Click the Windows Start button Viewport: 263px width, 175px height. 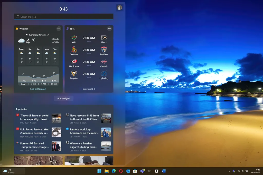[x=99, y=171]
